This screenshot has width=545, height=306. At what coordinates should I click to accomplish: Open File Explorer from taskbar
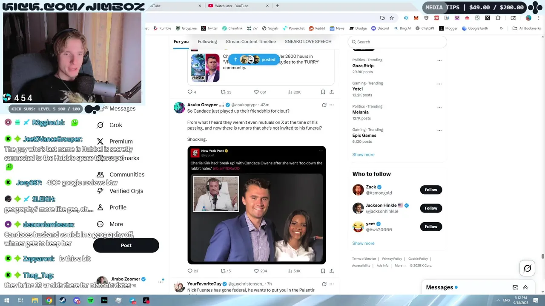[35, 300]
